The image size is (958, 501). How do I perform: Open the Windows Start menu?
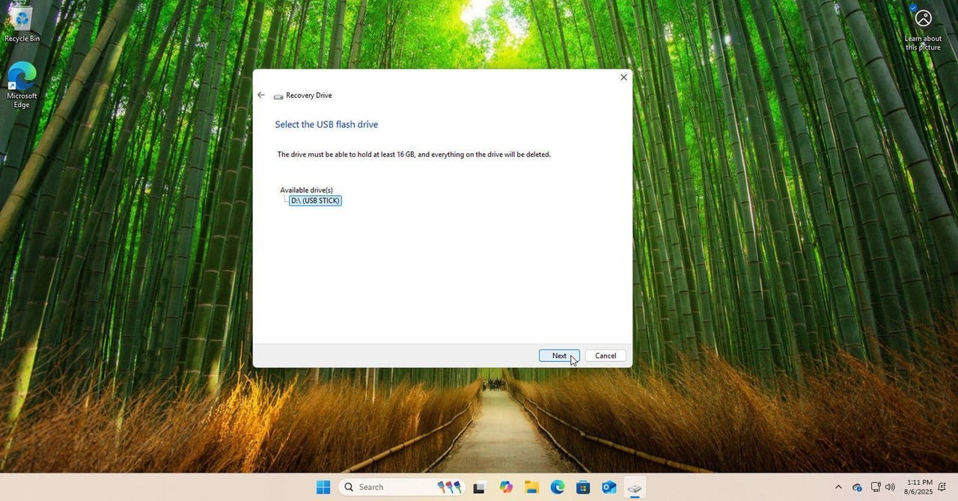323,488
